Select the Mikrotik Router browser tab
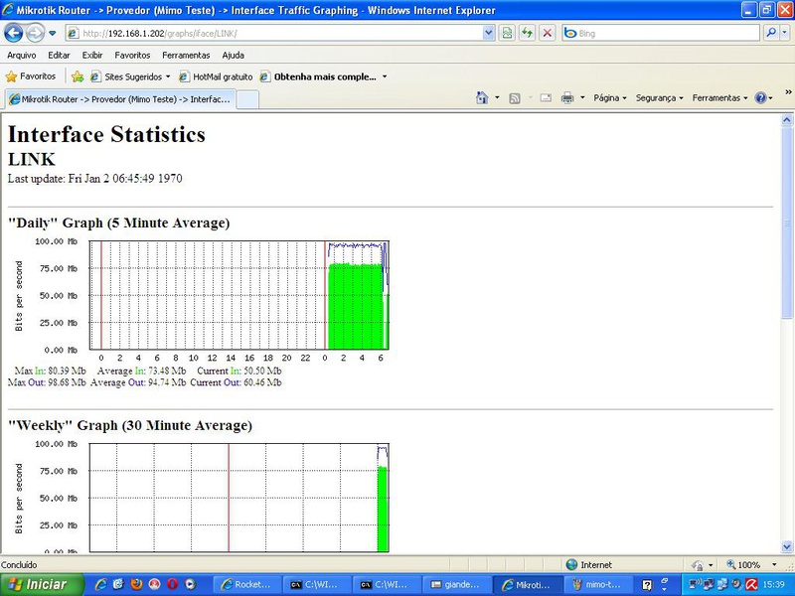This screenshot has width=795, height=596. click(x=120, y=99)
